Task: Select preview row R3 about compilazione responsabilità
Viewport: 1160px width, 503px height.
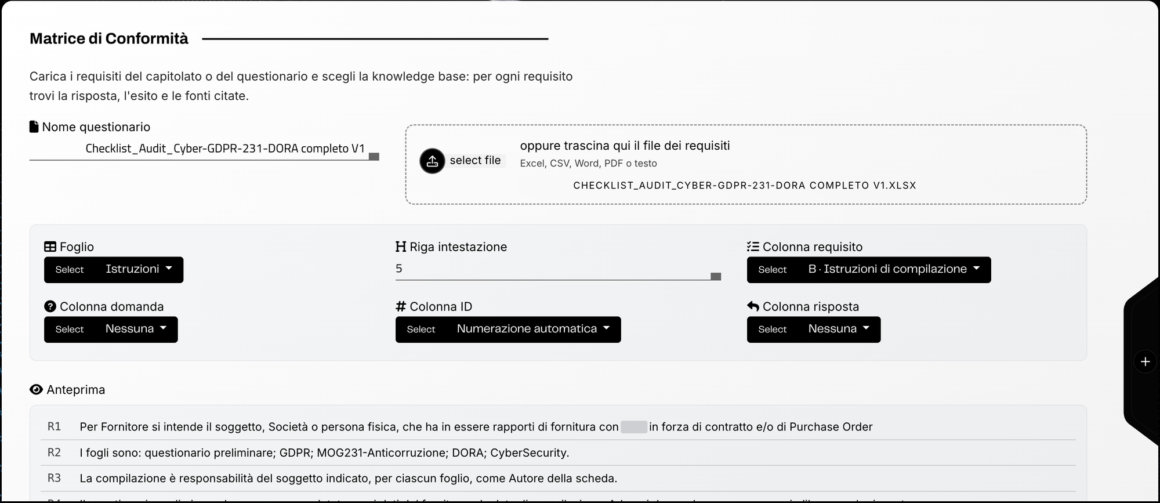Action: 558,479
